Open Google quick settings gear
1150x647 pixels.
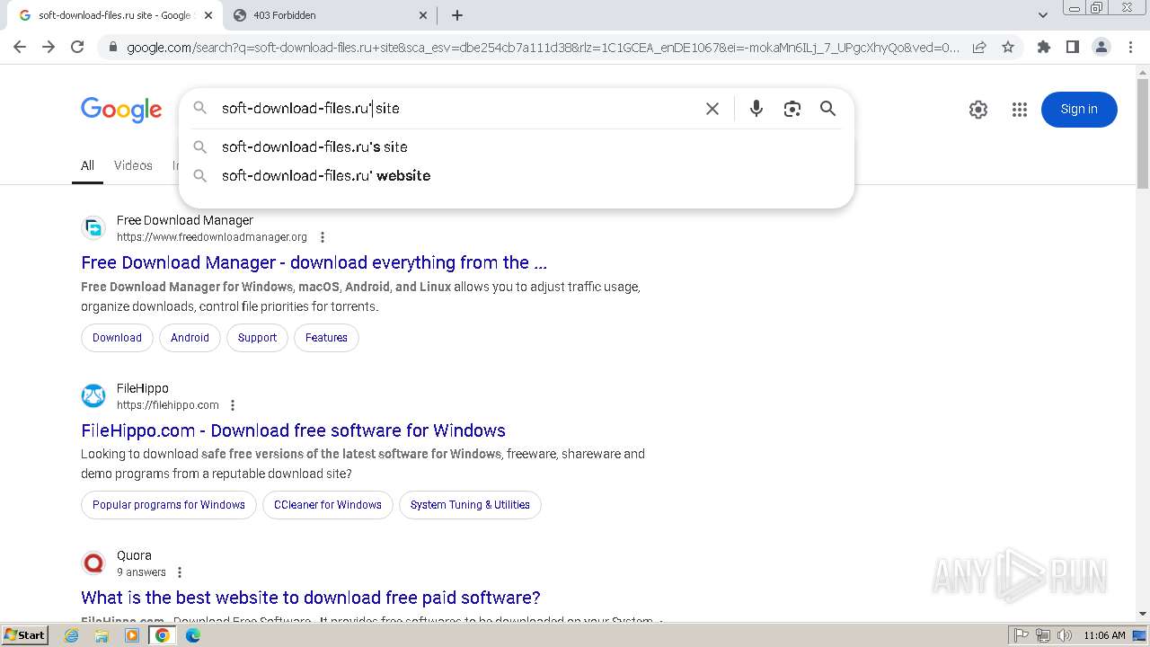[x=978, y=110]
